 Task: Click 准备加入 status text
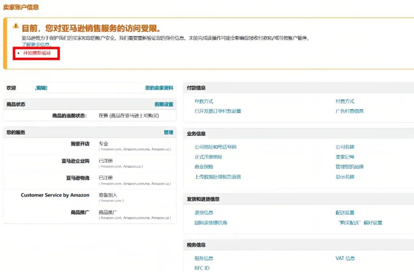(108, 195)
